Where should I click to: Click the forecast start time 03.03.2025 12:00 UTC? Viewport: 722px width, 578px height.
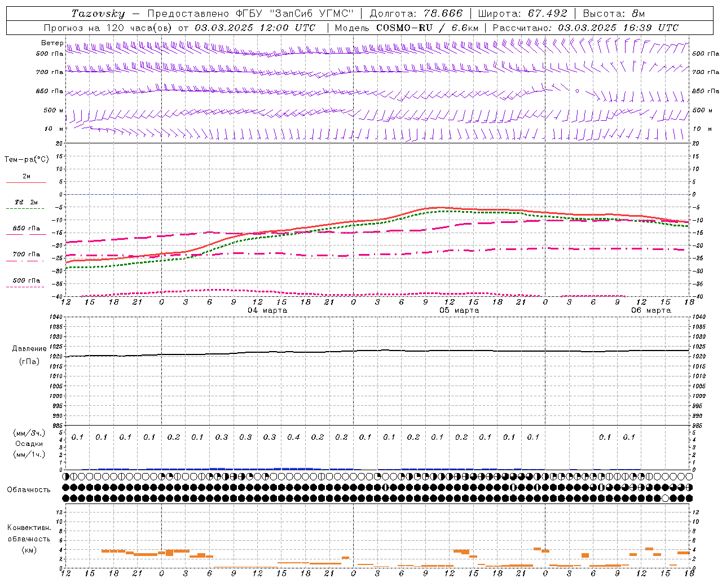(x=256, y=28)
